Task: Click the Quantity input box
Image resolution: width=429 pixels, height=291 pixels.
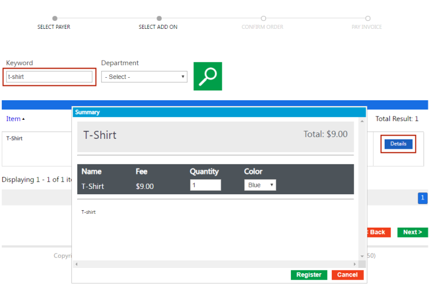Action: point(205,185)
